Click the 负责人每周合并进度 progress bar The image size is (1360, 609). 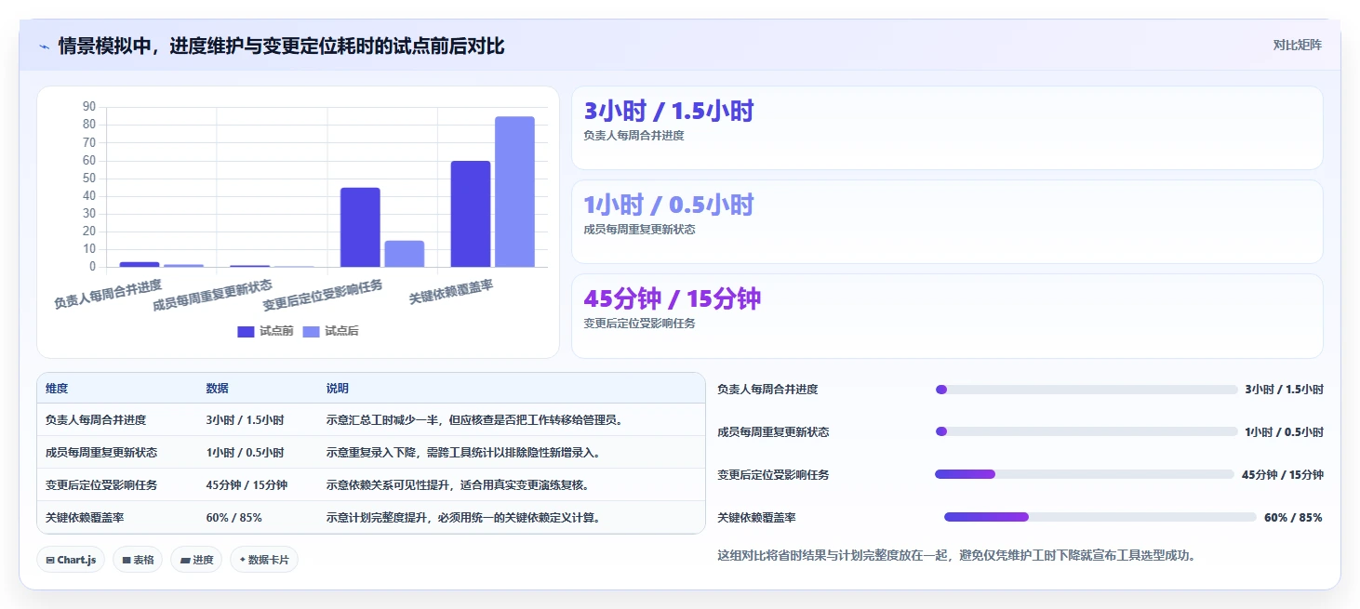(x=1087, y=390)
